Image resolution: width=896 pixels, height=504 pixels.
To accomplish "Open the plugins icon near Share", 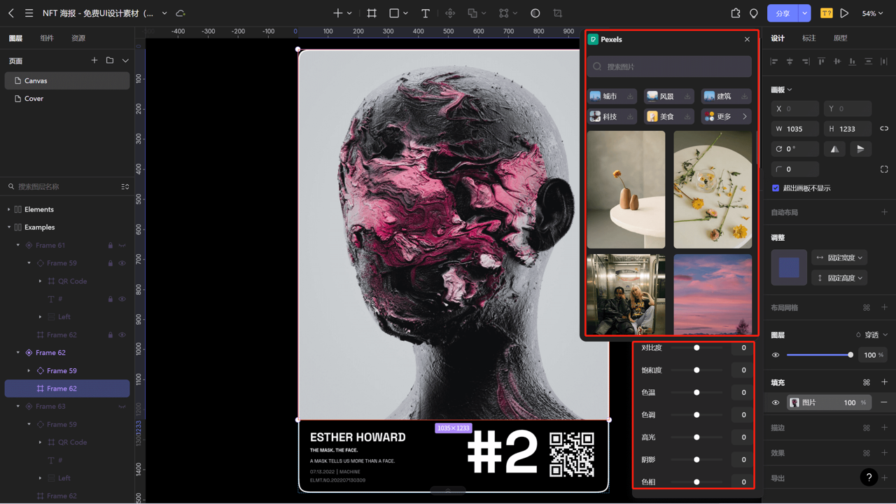I will 736,13.
